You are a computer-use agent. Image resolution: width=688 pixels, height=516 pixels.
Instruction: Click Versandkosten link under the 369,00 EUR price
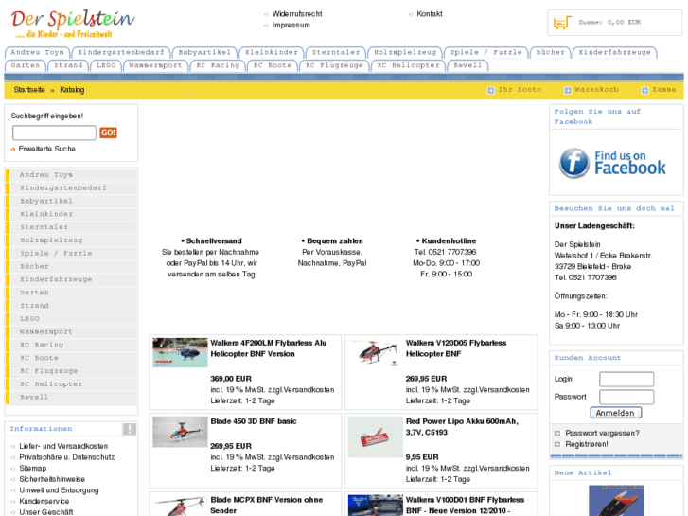[309, 389]
